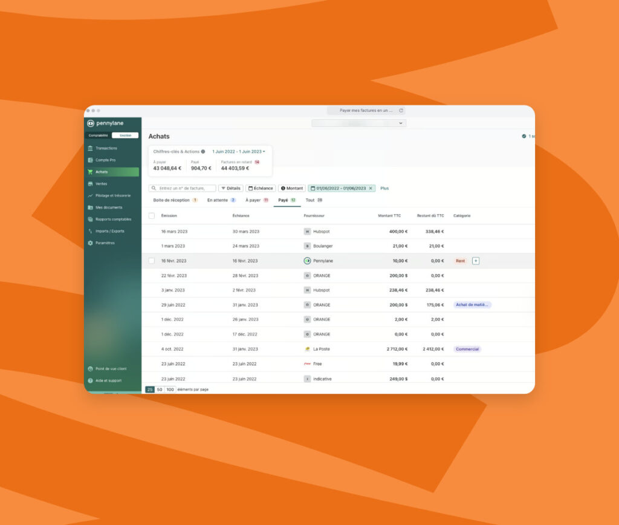Click the magnifier icon in the invoice search
The width and height of the screenshot is (619, 525).
[x=154, y=188]
